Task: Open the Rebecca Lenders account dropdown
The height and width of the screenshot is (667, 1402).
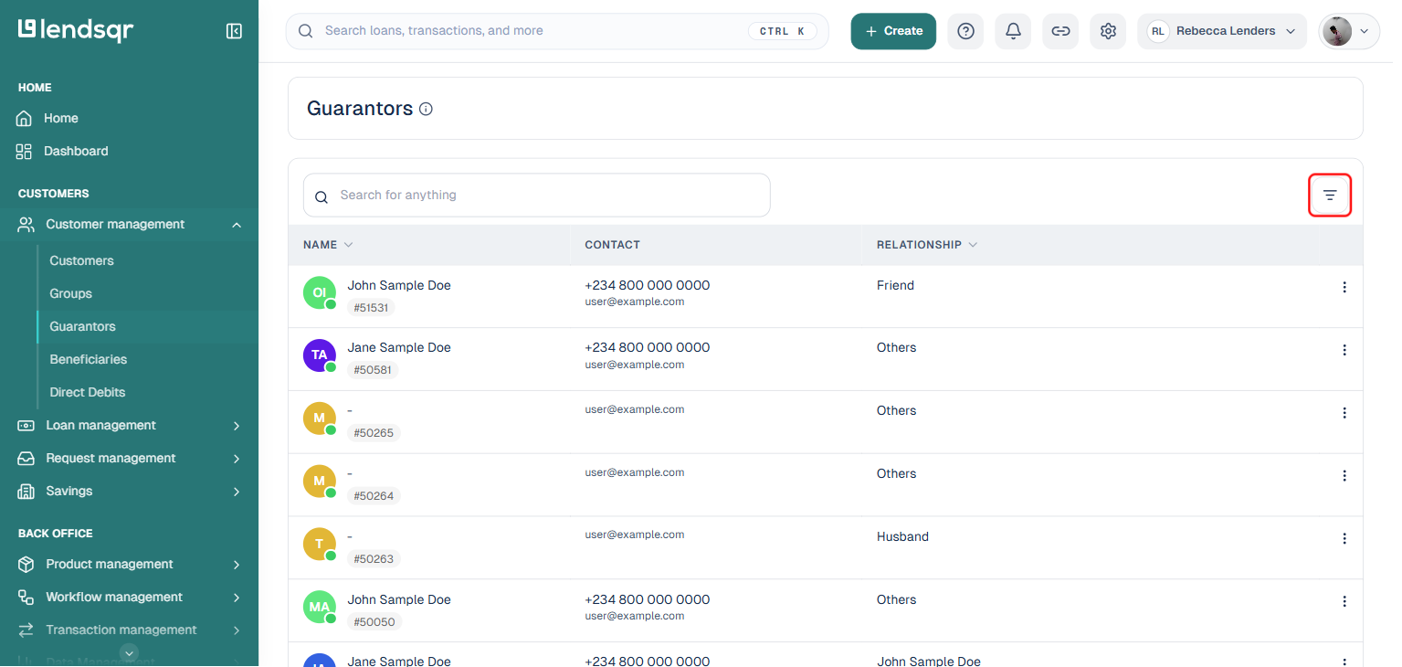Action: 1222,31
